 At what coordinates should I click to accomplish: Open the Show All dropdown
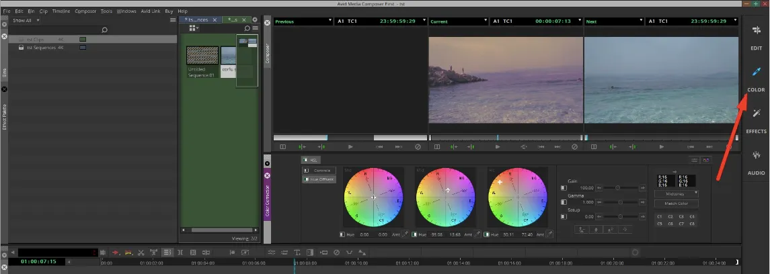pyautogui.click(x=26, y=21)
